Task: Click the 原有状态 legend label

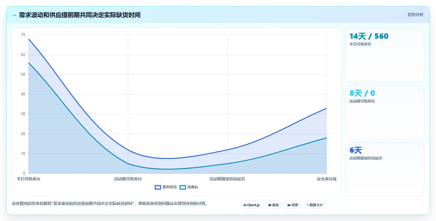Action: [x=170, y=187]
